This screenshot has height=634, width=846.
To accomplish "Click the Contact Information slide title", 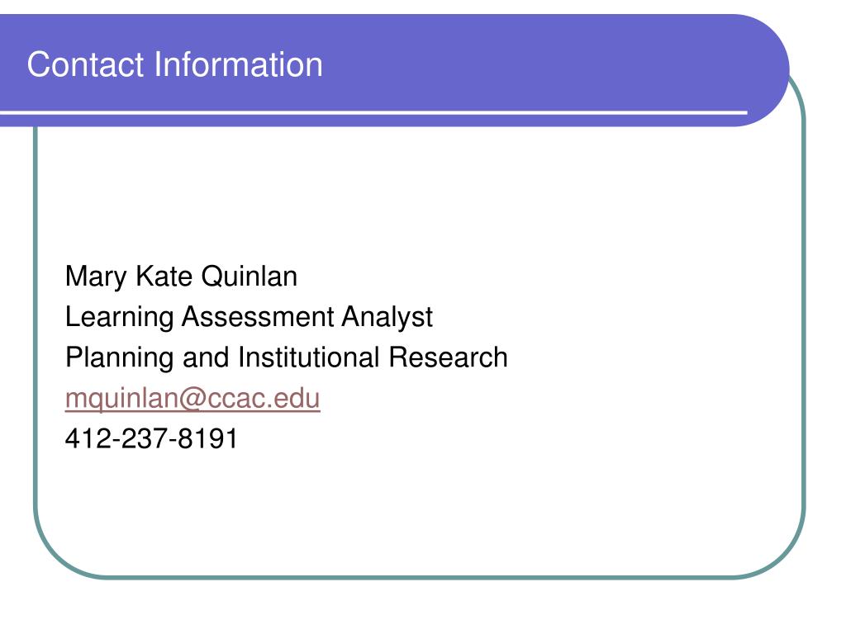I will pos(175,64).
